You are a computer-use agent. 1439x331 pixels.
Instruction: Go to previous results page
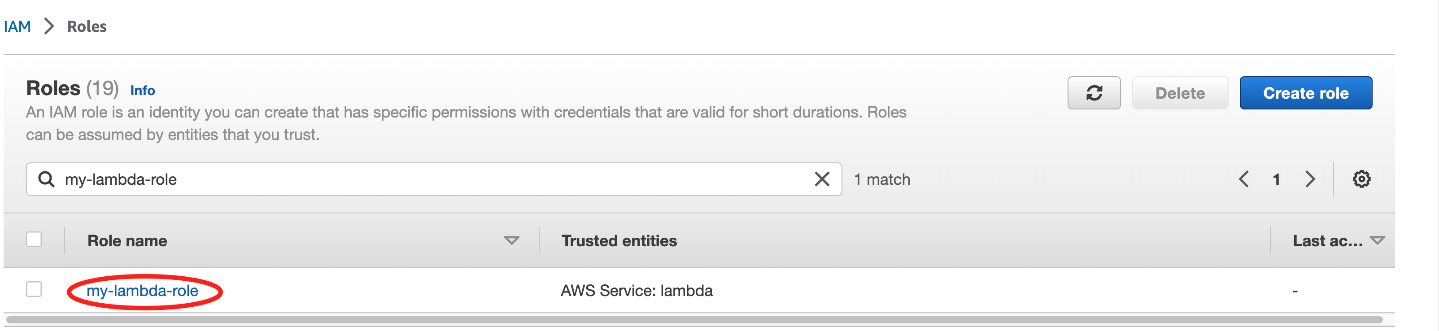point(1243,179)
